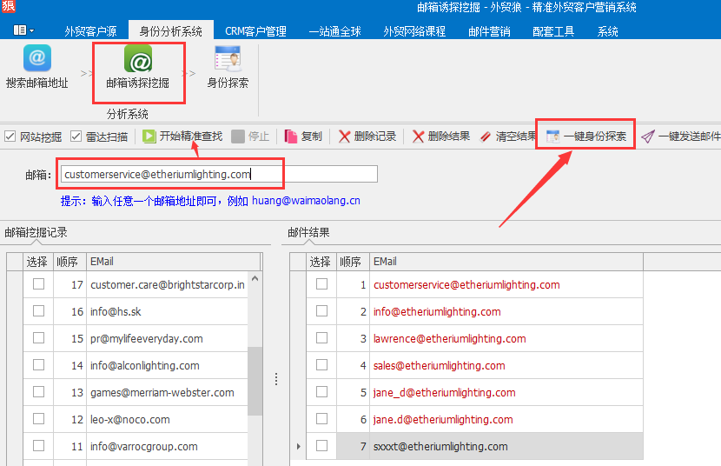
Task: Select the 邮箱诱探挖掘 green @ icon
Action: coord(138,58)
